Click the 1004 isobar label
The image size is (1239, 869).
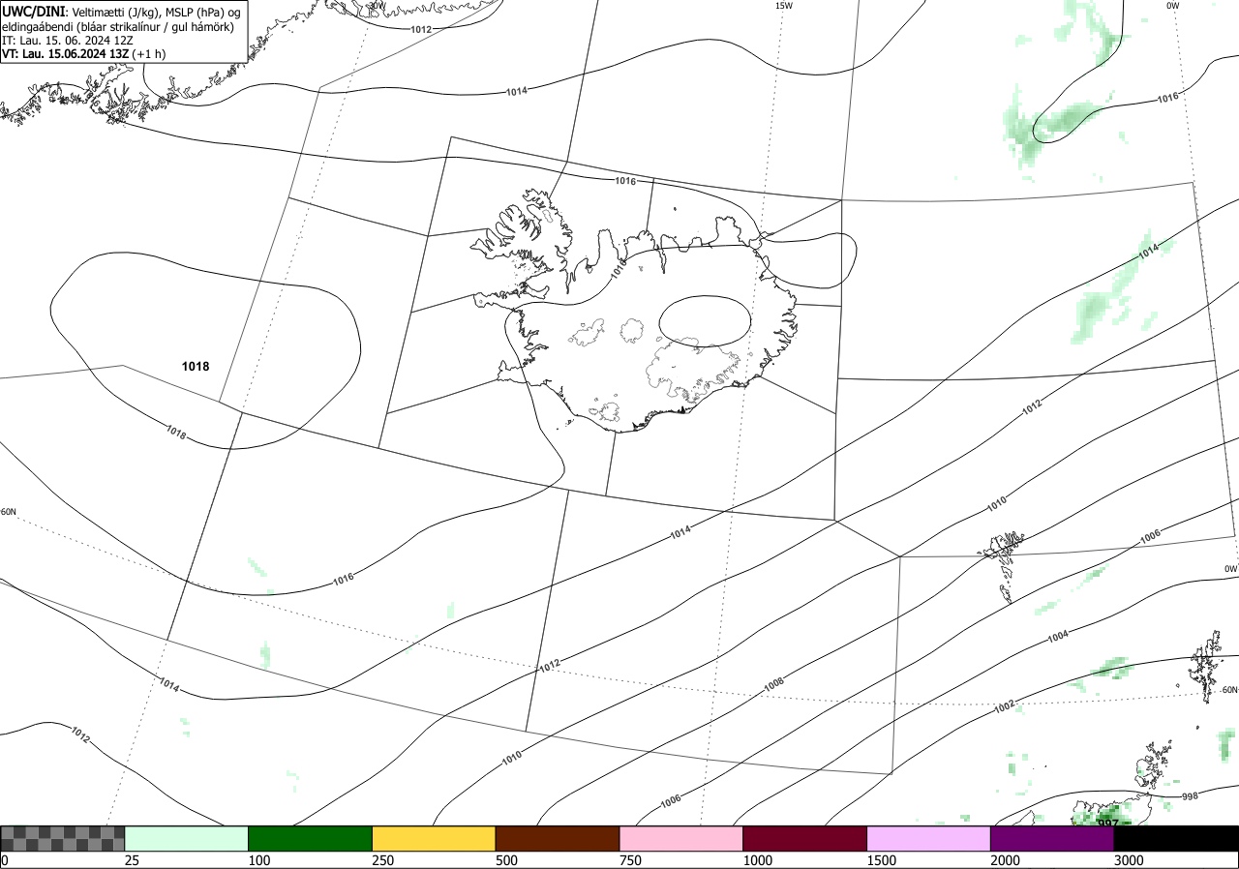click(x=1058, y=637)
